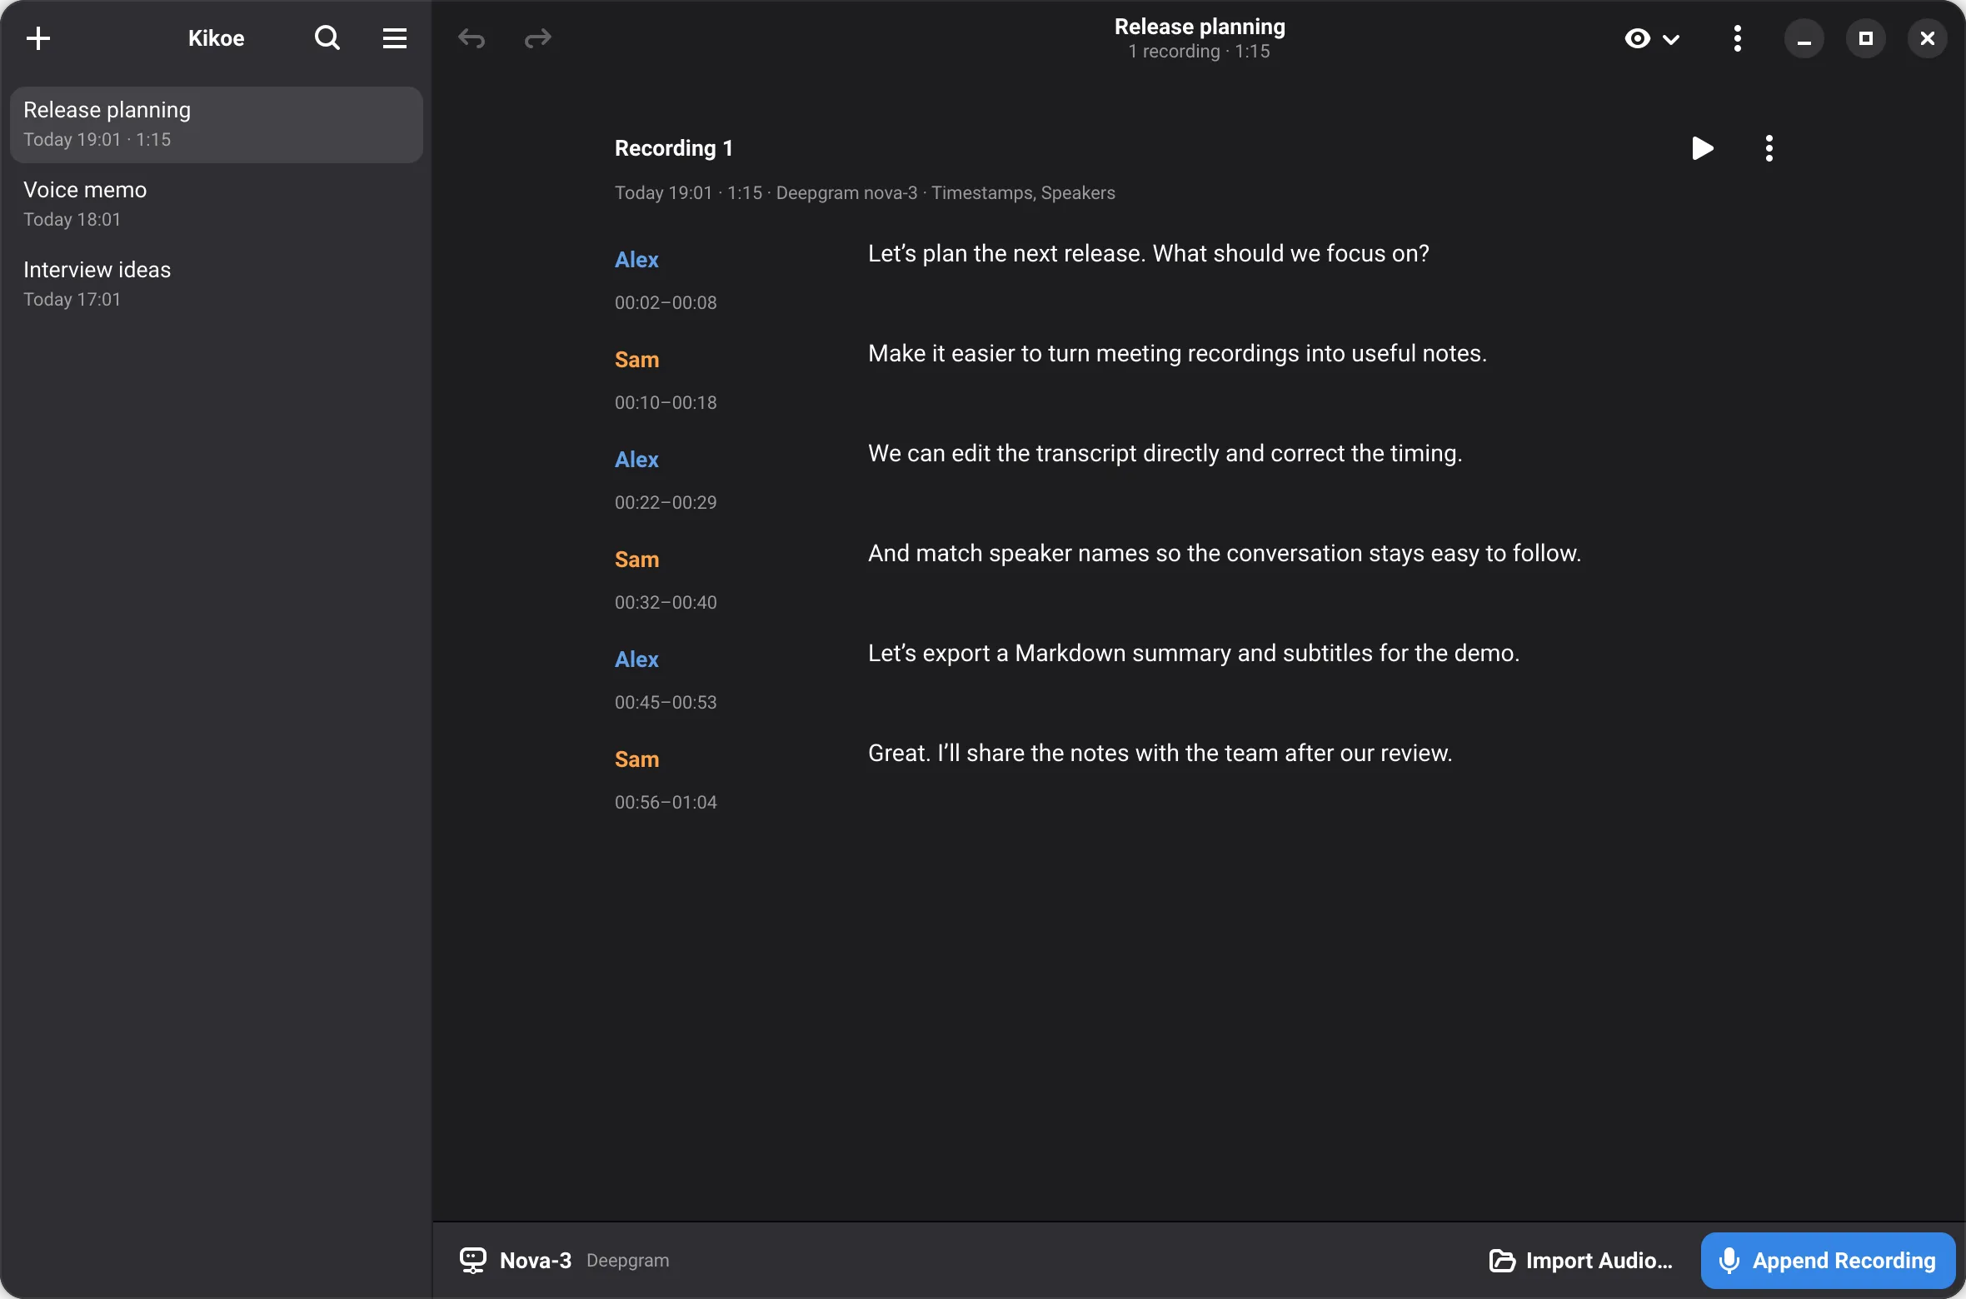Play Recording 1
The width and height of the screenshot is (1966, 1299).
pyautogui.click(x=1703, y=148)
